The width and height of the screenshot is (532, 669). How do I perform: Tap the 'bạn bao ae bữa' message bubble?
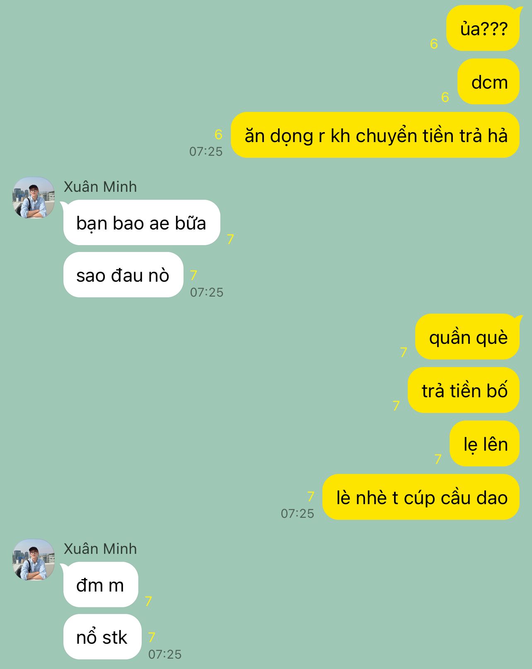pos(142,222)
